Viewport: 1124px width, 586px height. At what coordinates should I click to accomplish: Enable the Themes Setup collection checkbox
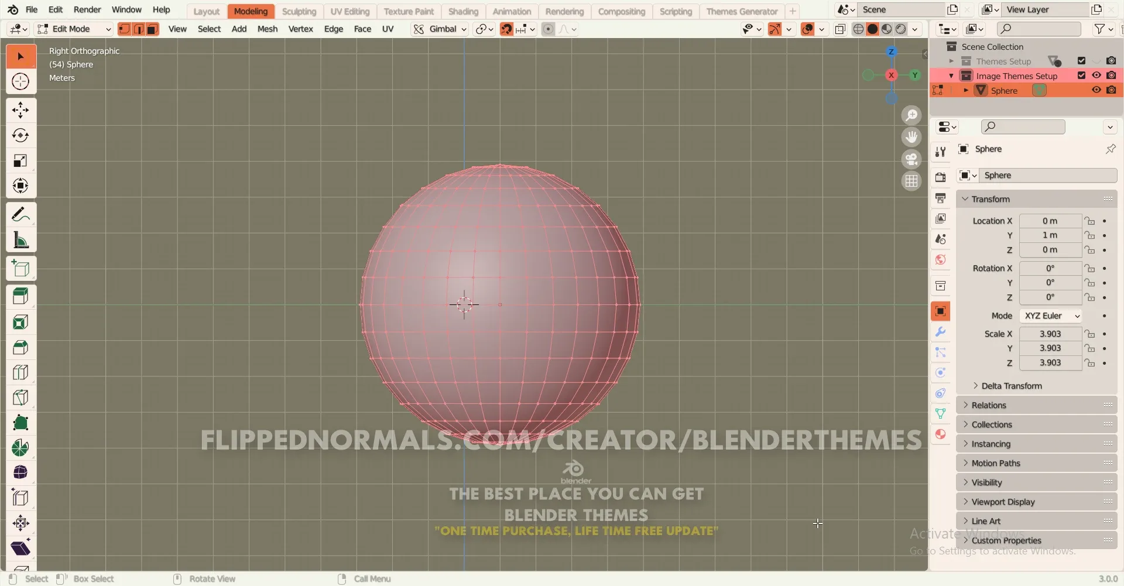pos(1081,61)
